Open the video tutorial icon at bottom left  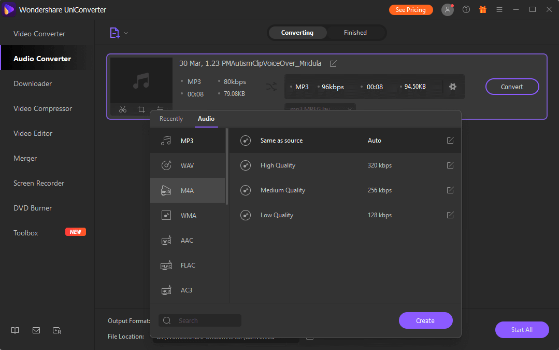(x=56, y=330)
